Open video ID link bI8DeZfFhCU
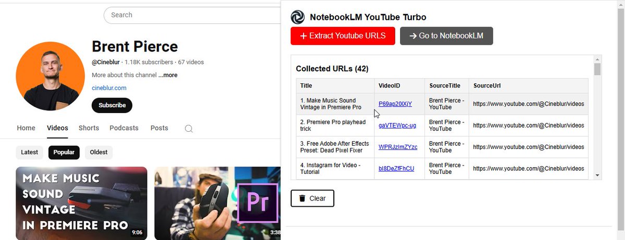The width and height of the screenshot is (625, 240). point(396,169)
